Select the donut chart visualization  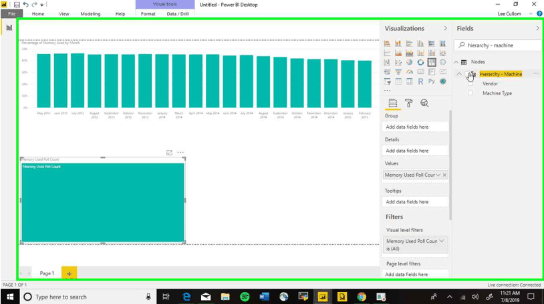click(420, 62)
